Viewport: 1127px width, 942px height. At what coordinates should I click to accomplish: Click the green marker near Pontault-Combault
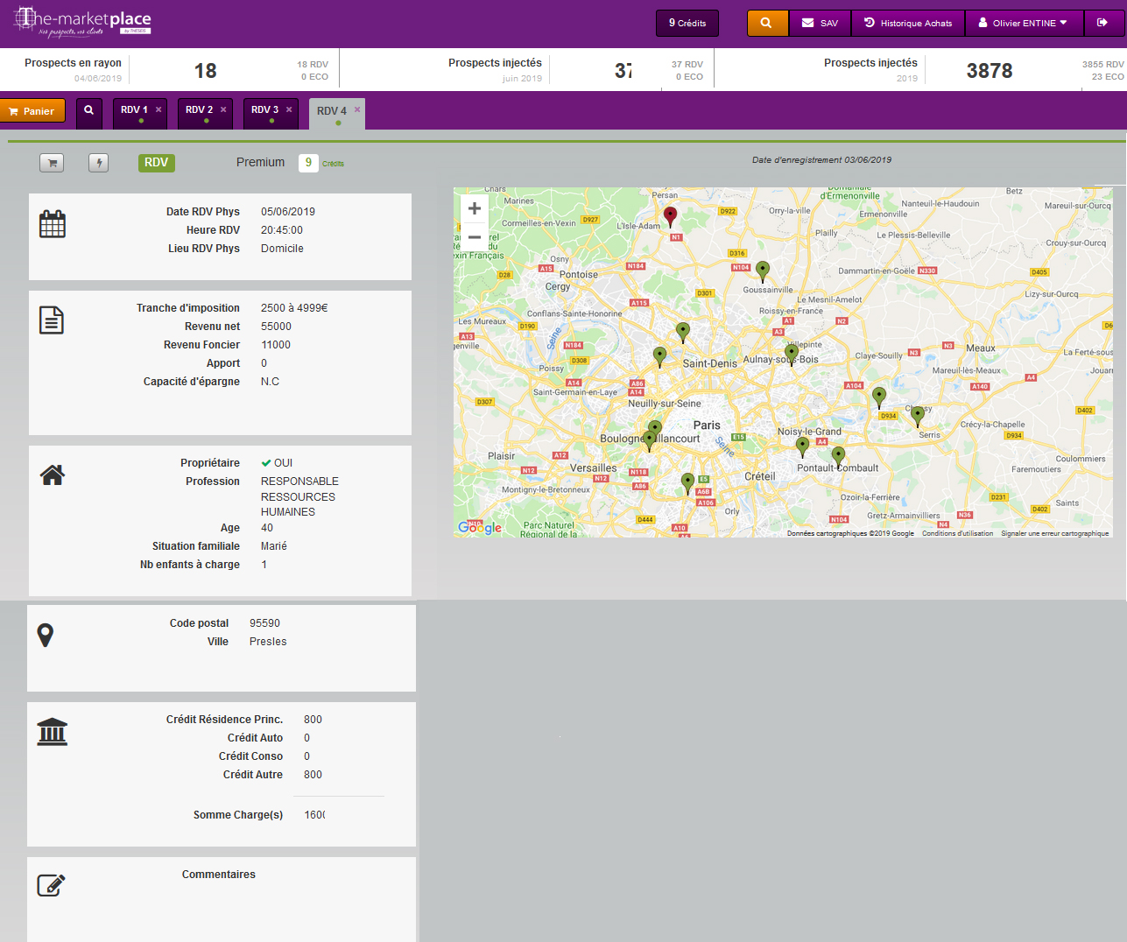[838, 456]
